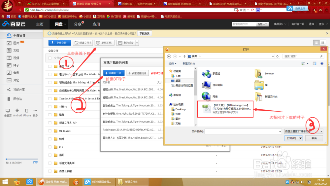The image size is (330, 186).
Task: Open 我的分享 in sidebar
Action: click(x=16, y=90)
